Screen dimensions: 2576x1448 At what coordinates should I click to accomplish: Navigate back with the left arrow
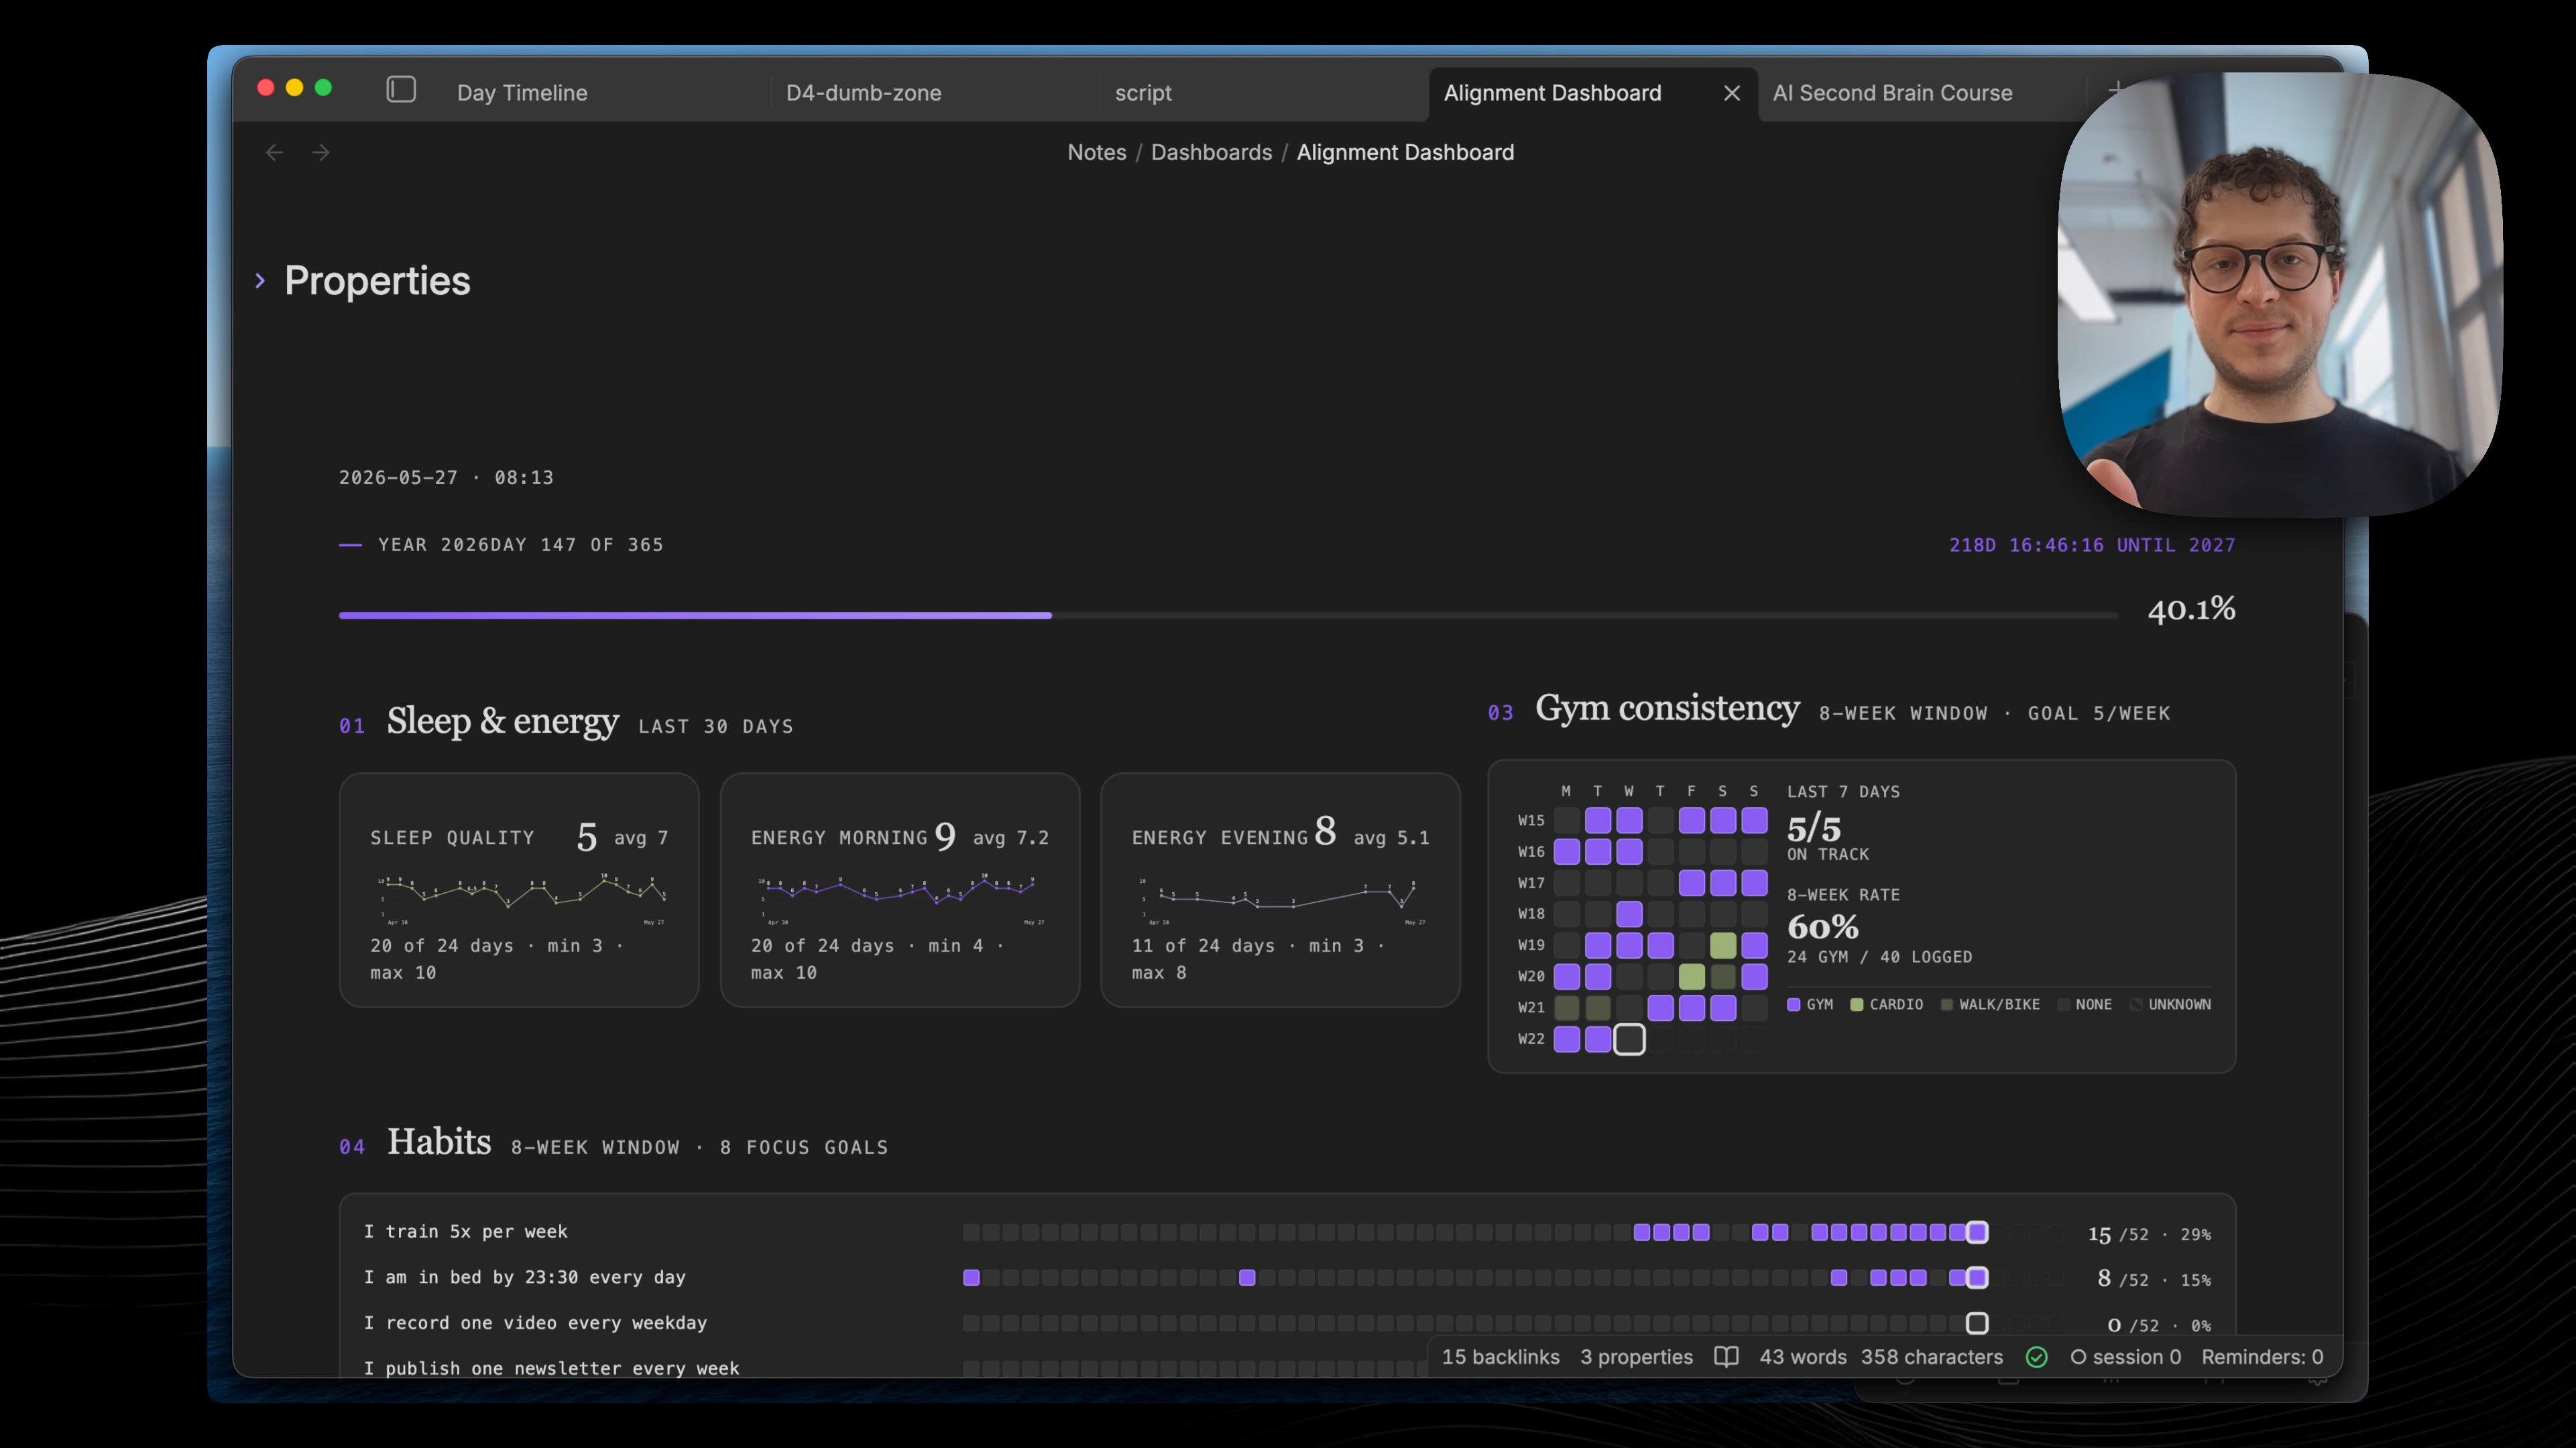(x=274, y=152)
